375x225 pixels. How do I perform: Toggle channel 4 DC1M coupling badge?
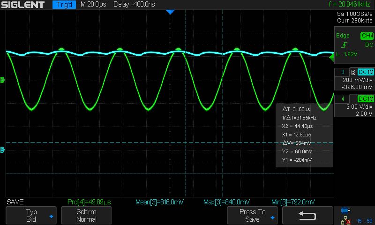(x=366, y=98)
